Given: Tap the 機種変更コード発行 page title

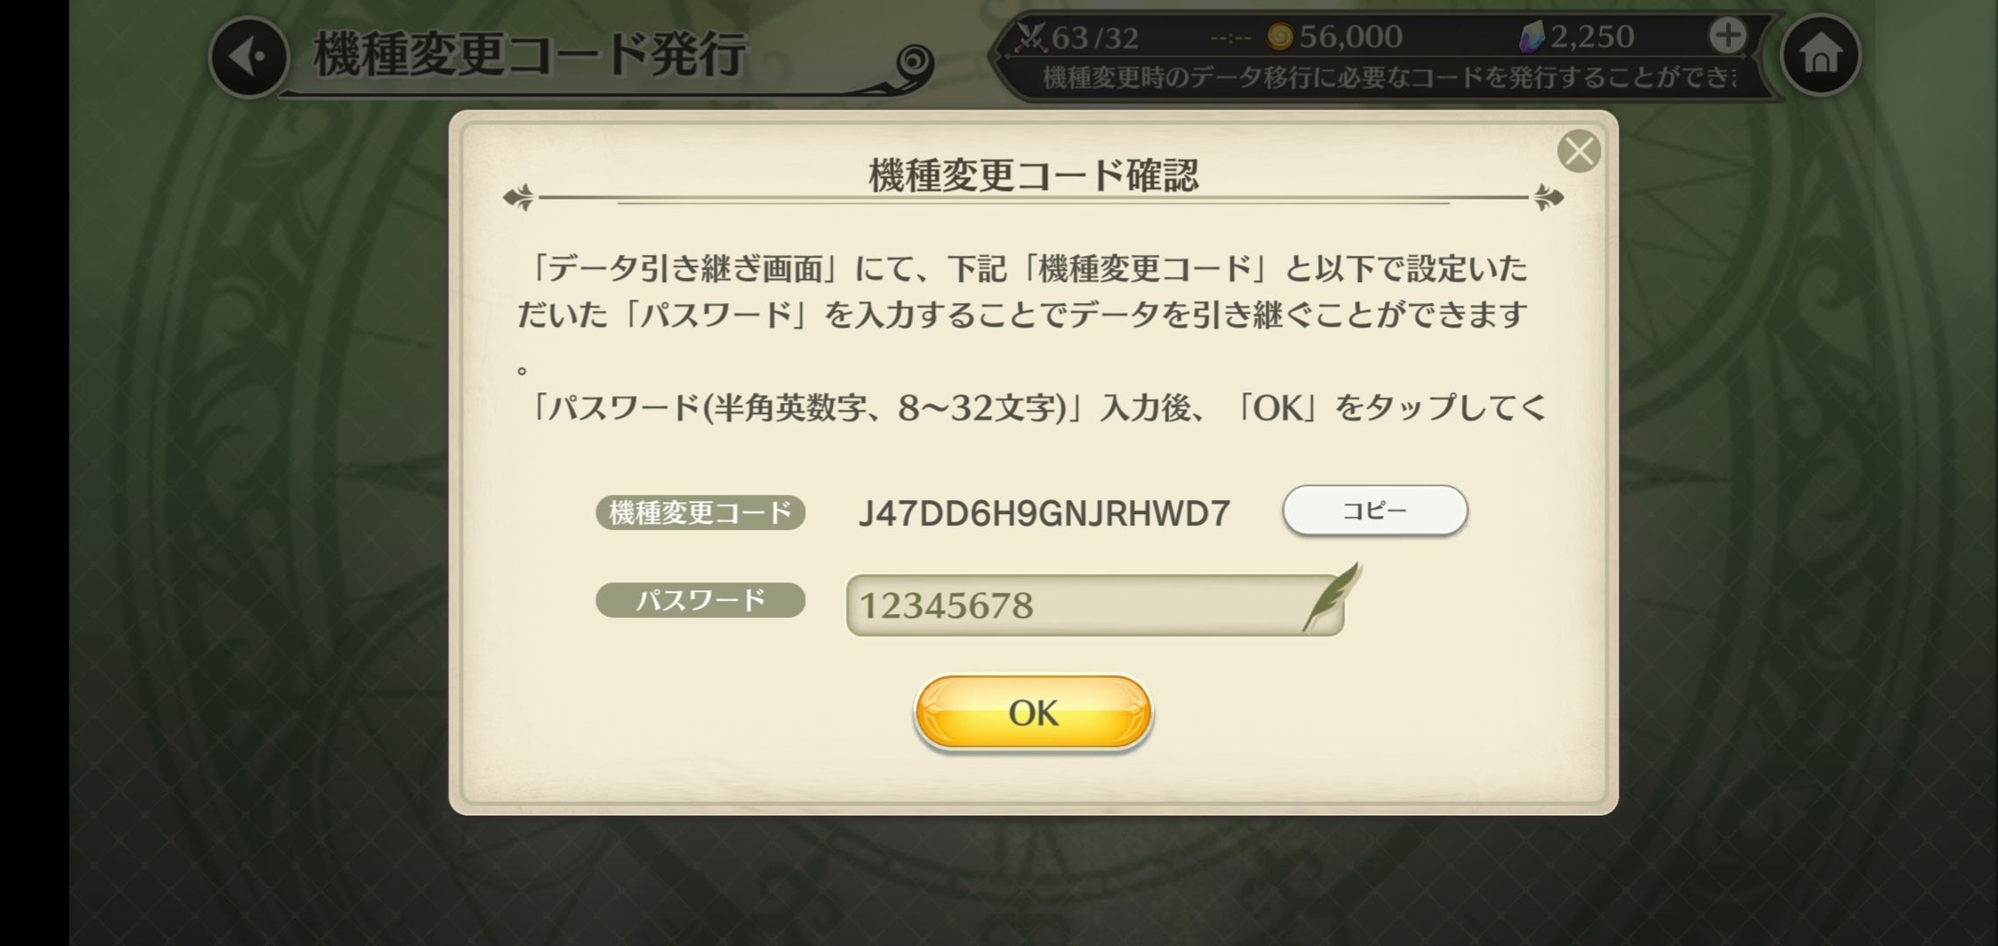Looking at the screenshot, I should tap(530, 54).
